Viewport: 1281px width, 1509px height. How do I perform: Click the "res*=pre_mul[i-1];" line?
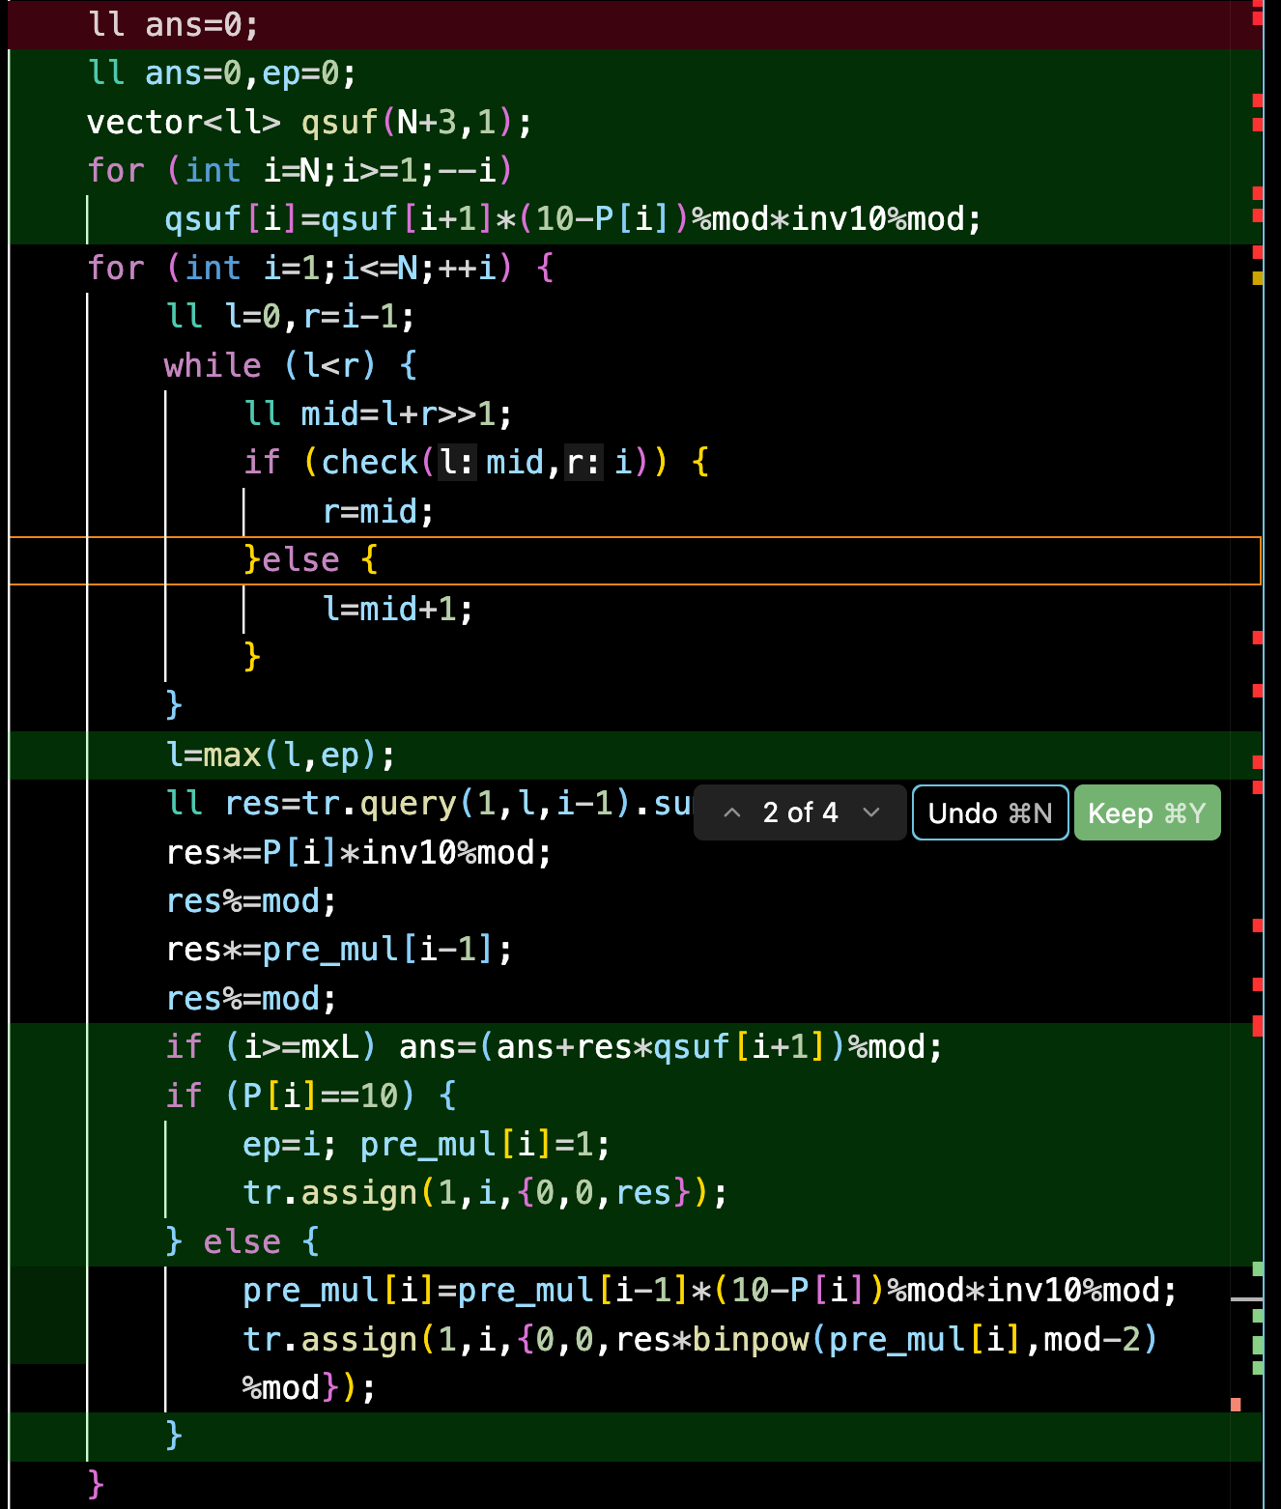click(338, 950)
